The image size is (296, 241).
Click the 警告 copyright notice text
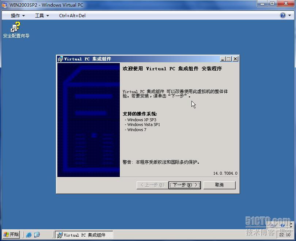point(161,162)
